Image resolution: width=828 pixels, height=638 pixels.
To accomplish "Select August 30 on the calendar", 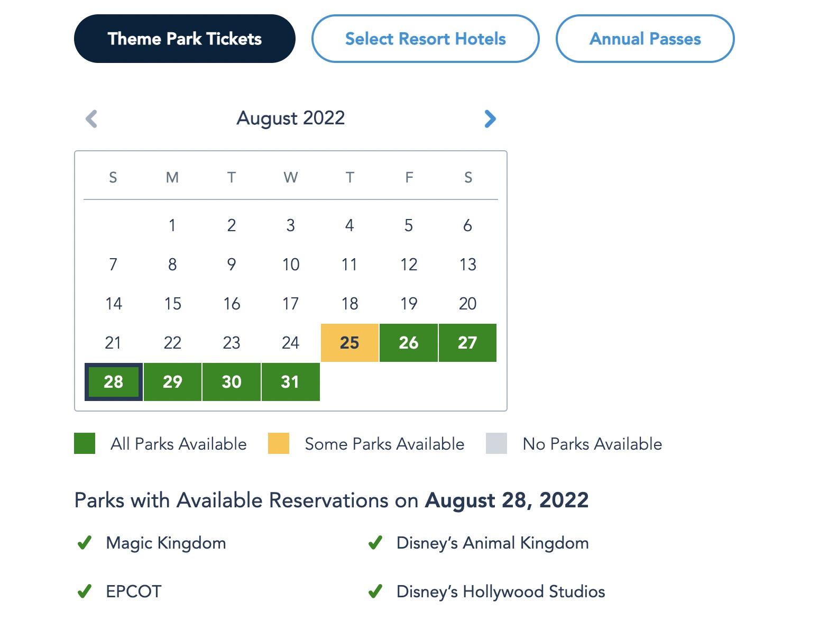I will pyautogui.click(x=232, y=382).
